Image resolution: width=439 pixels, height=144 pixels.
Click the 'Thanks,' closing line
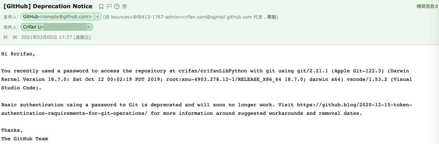12,130
